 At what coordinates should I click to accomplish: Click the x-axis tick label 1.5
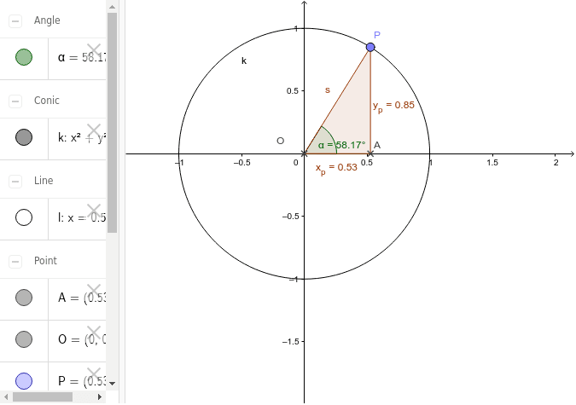[x=492, y=163]
